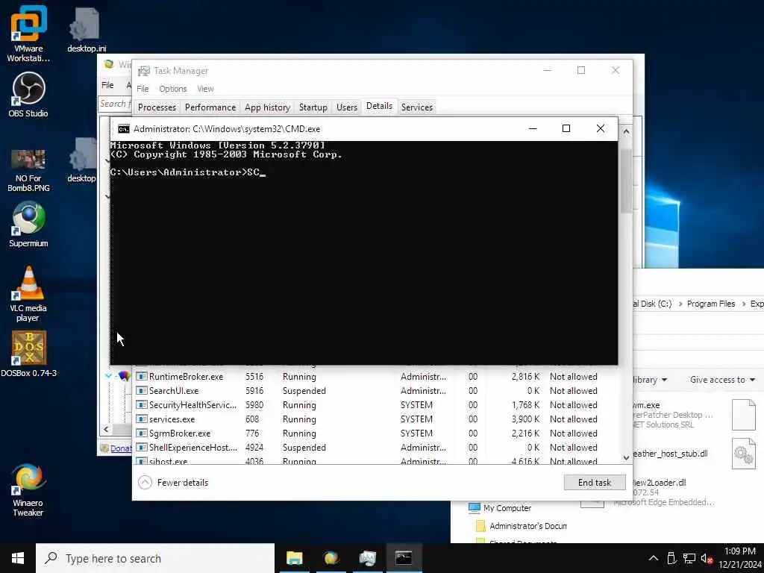Switch to Supermium in the taskbar

pyautogui.click(x=331, y=558)
